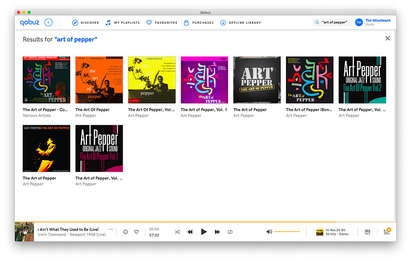This screenshot has width=411, height=261.
Task: Close the search results with X
Action: (387, 39)
